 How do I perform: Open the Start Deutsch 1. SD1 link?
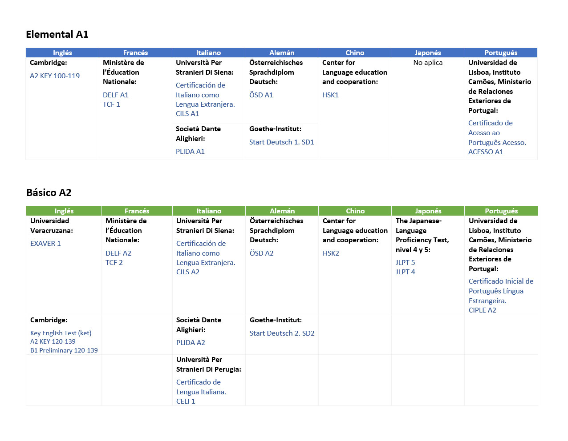(281, 142)
